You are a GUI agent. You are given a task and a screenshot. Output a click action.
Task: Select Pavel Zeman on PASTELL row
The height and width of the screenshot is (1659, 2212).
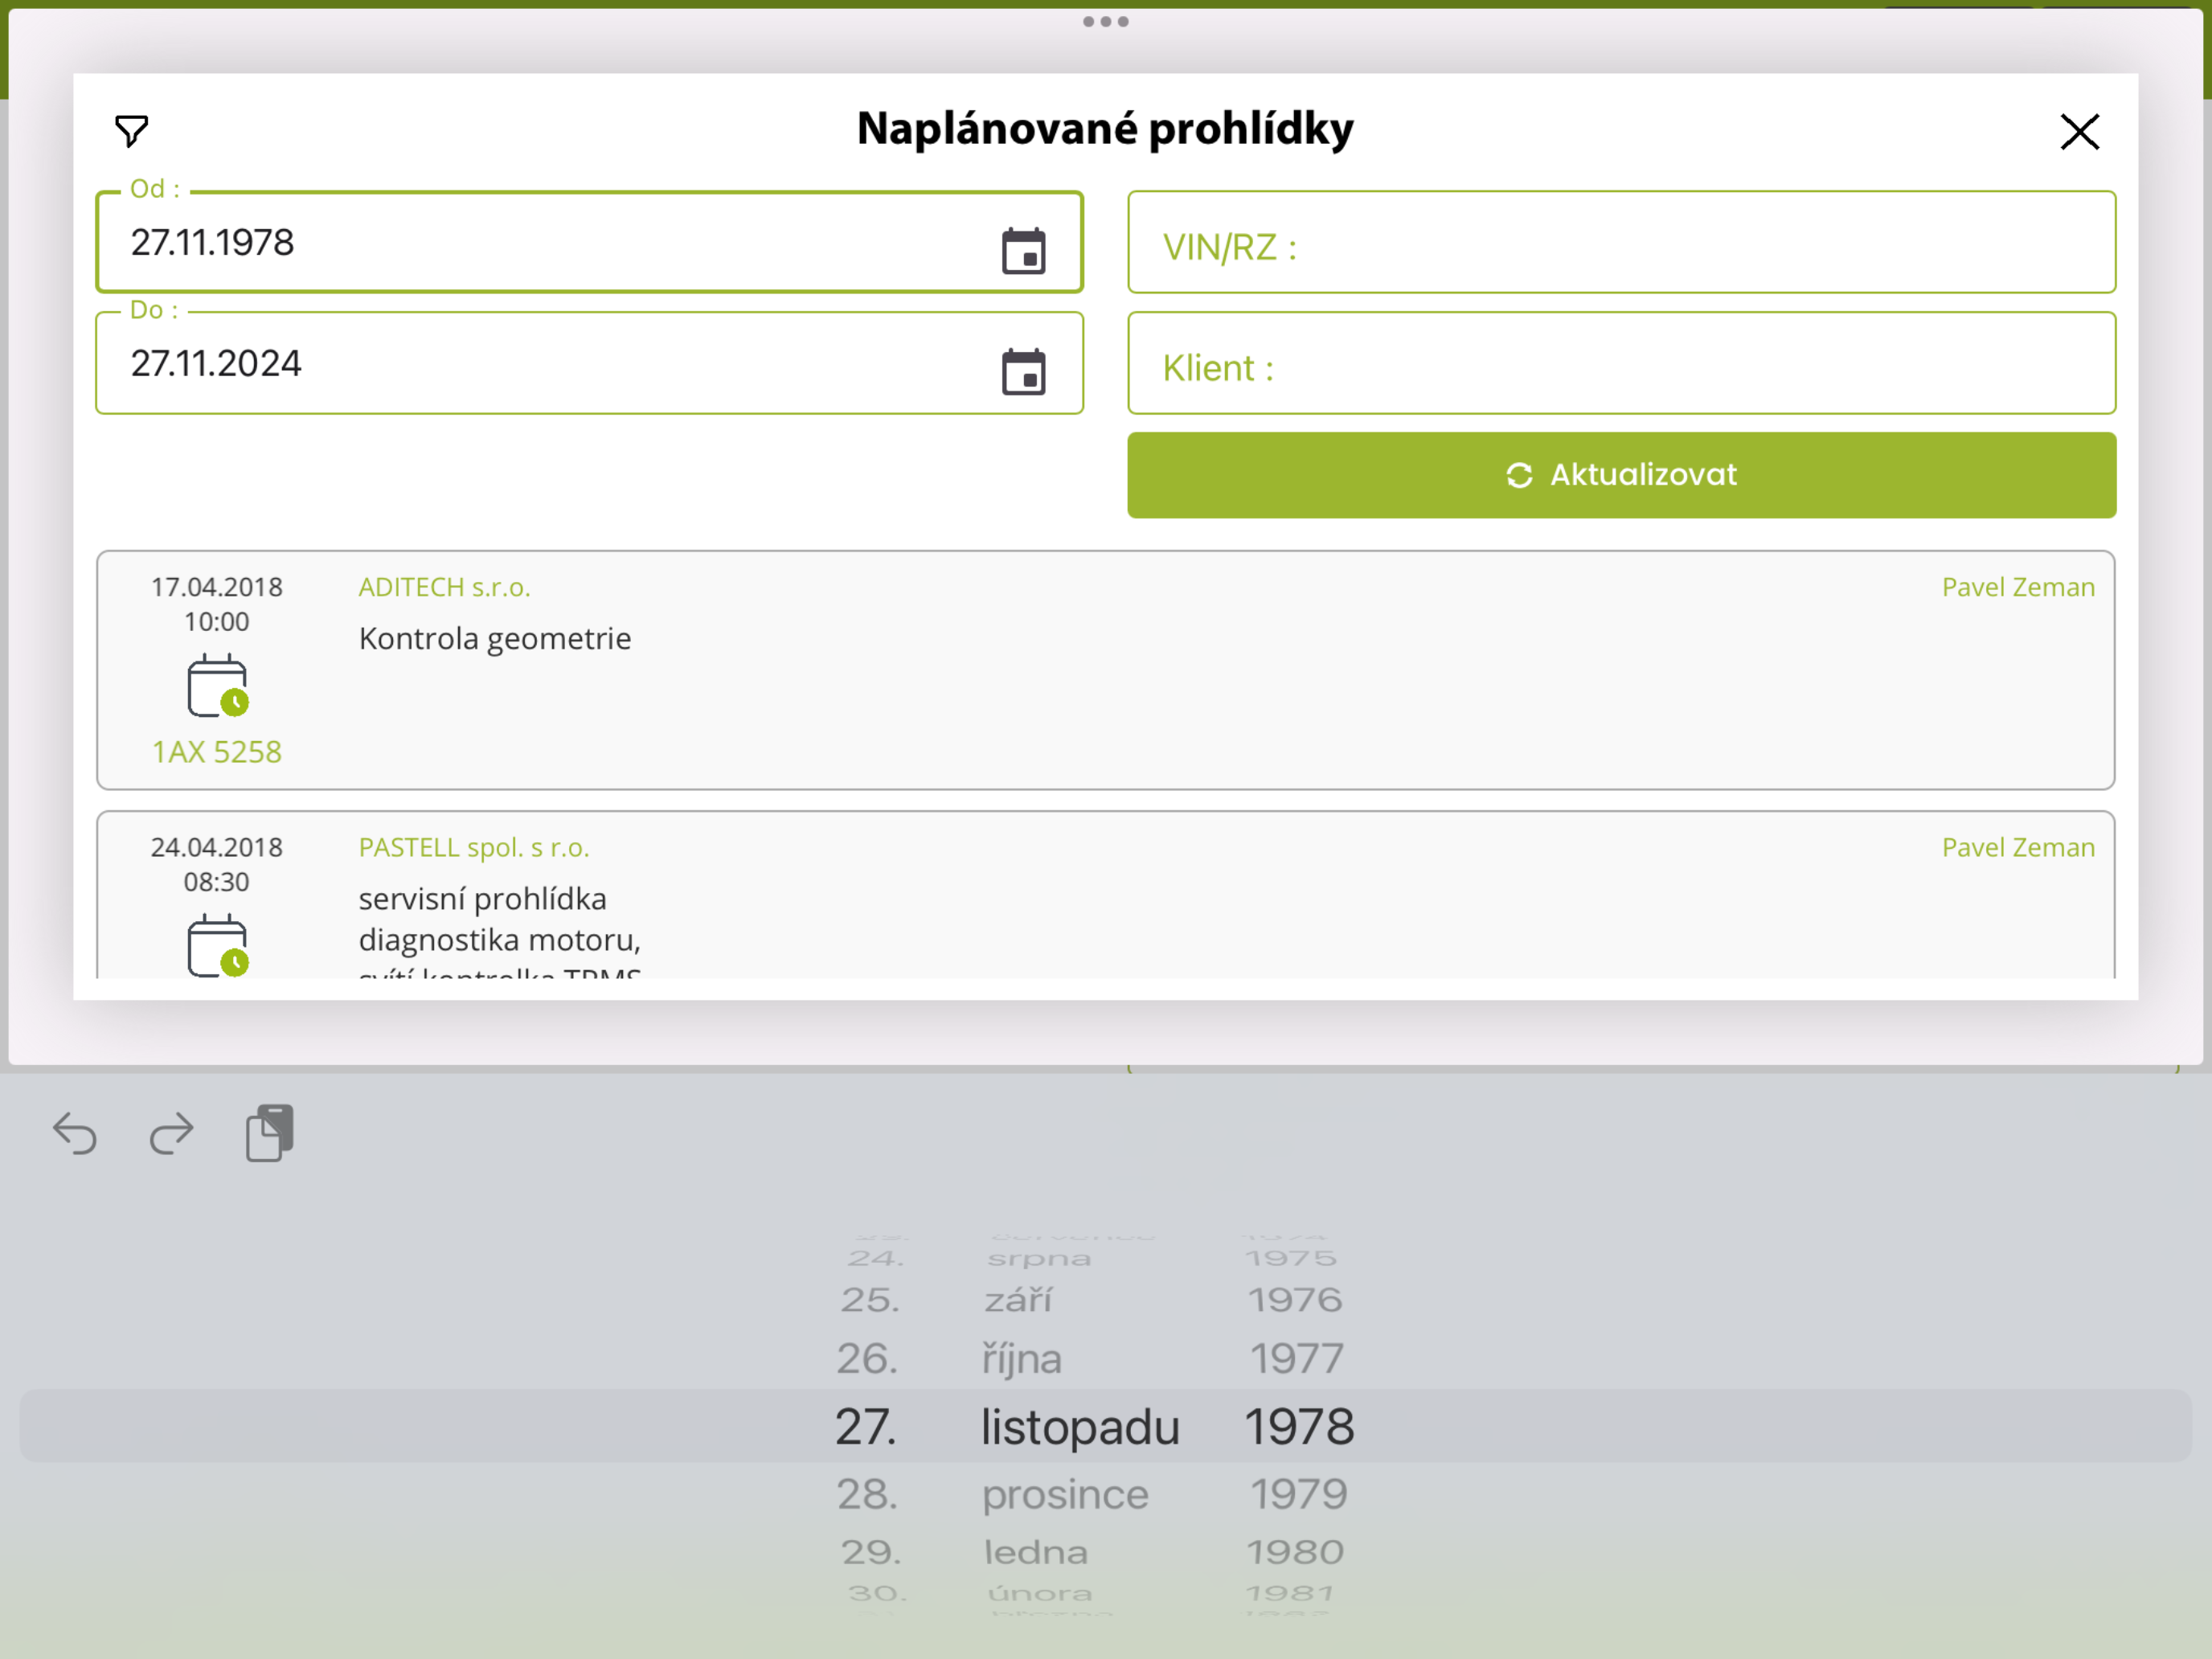point(2018,848)
